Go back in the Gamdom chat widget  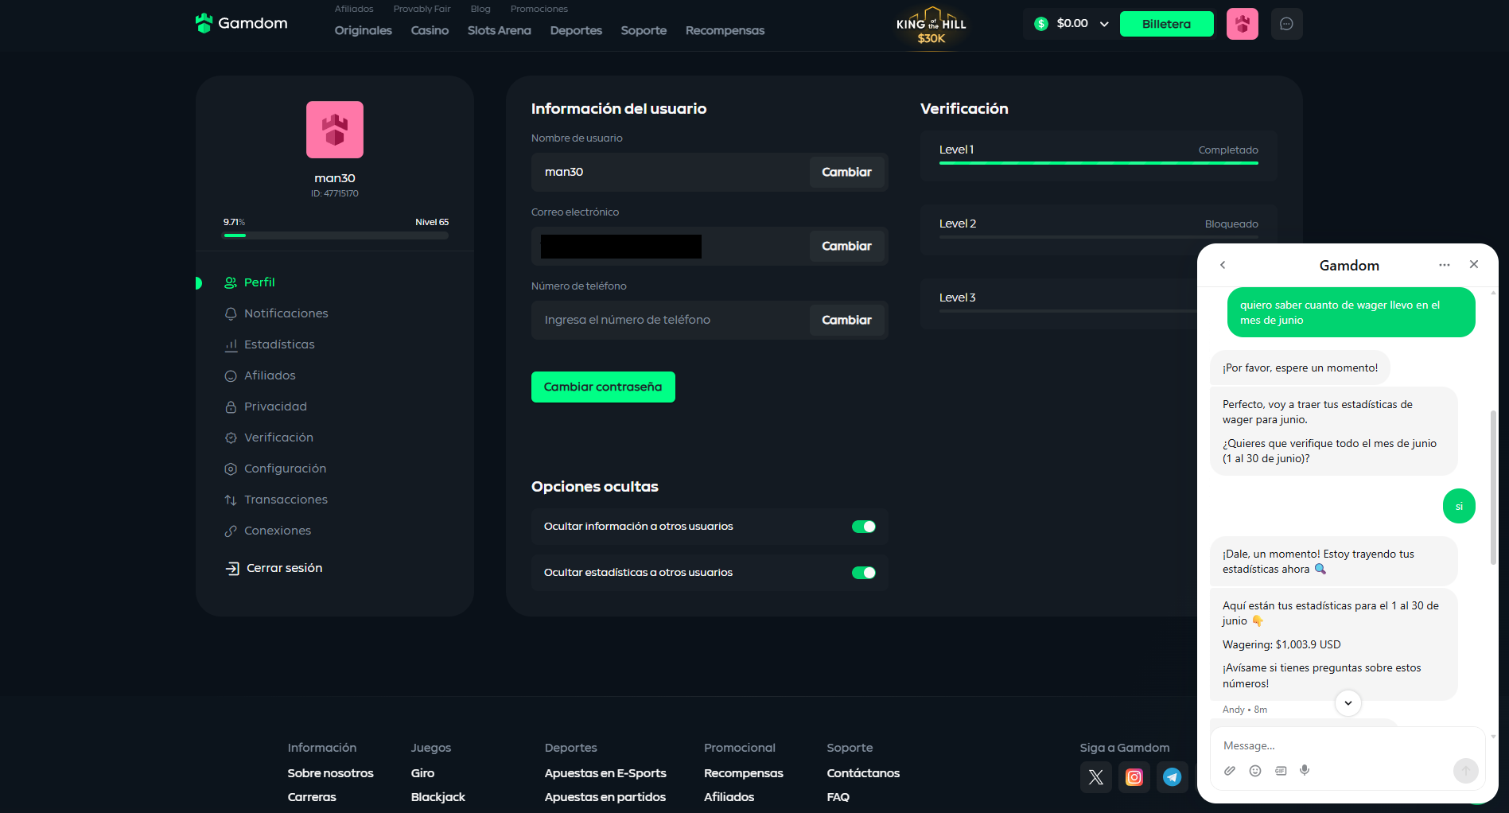1223,265
